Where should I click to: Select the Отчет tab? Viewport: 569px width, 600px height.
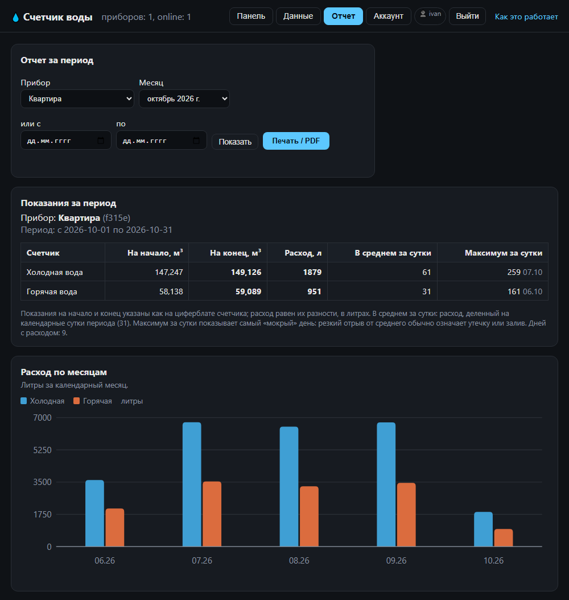(343, 16)
